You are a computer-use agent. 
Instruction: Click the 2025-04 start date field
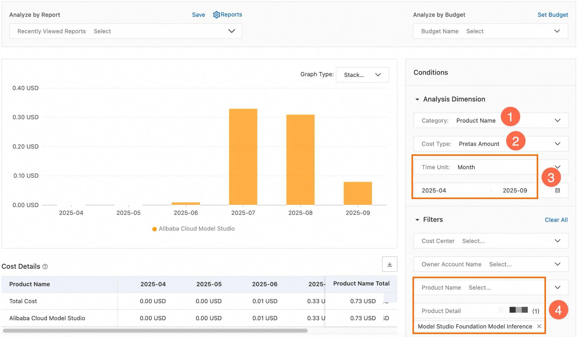coord(434,190)
